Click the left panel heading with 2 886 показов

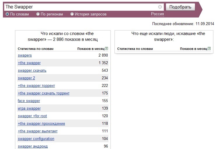(63, 36)
